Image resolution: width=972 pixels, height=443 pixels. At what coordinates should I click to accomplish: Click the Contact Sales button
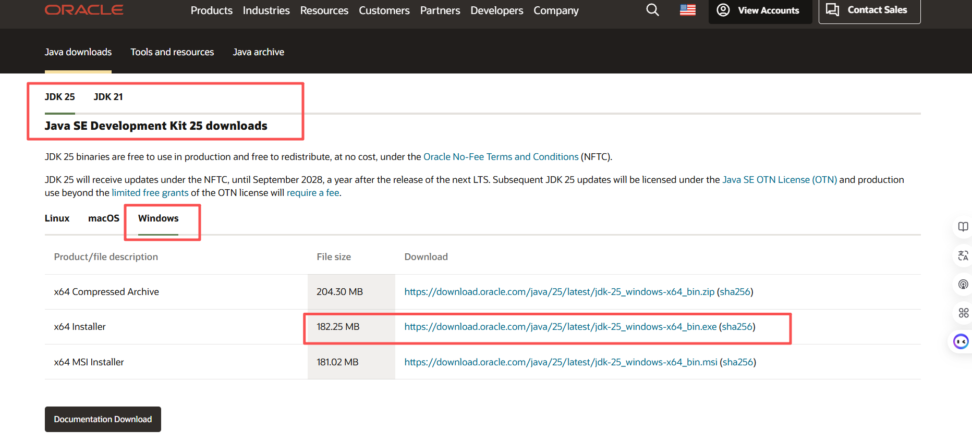click(x=869, y=10)
